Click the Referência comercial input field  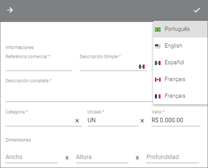(x=39, y=66)
